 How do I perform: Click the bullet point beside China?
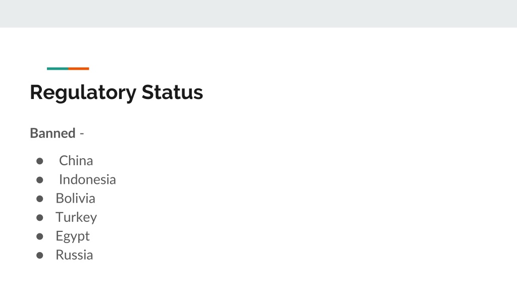(39, 161)
